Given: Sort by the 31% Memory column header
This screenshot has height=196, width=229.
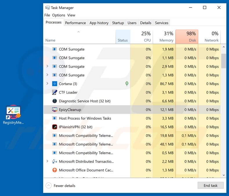Looking at the screenshot, I should [164, 37].
